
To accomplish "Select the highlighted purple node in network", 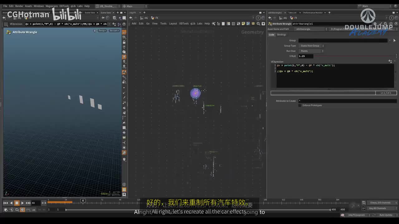I will click(195, 93).
